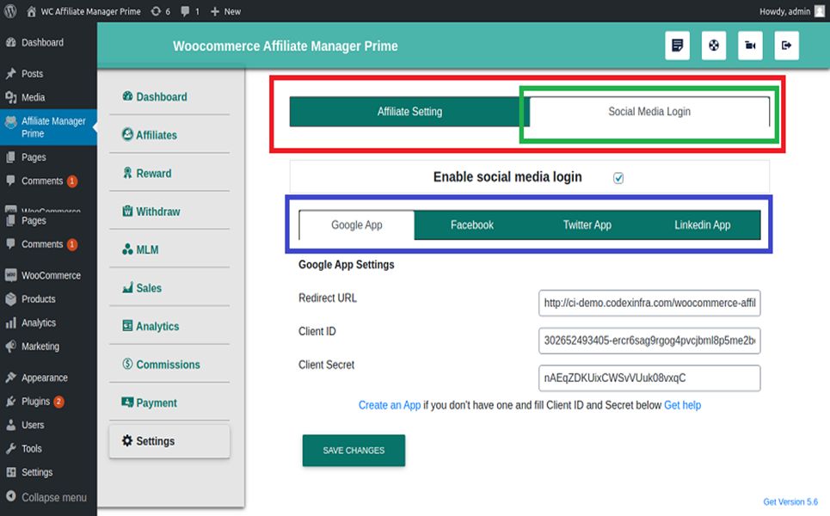830x516 pixels.
Task: Open Users in sidebar
Action: 26,425
